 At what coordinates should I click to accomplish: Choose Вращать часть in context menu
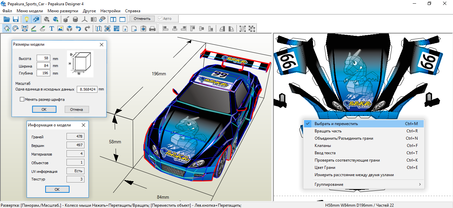click(x=364, y=131)
